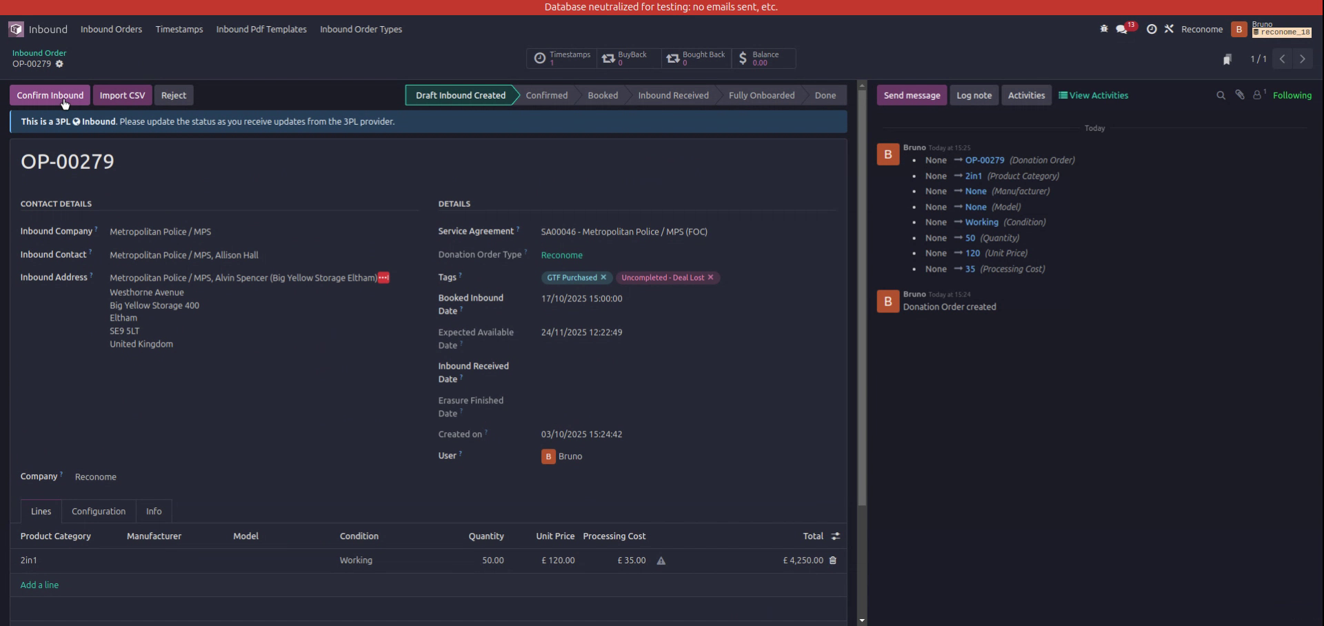Open the Inbound Pdf Templates menu

(x=261, y=29)
